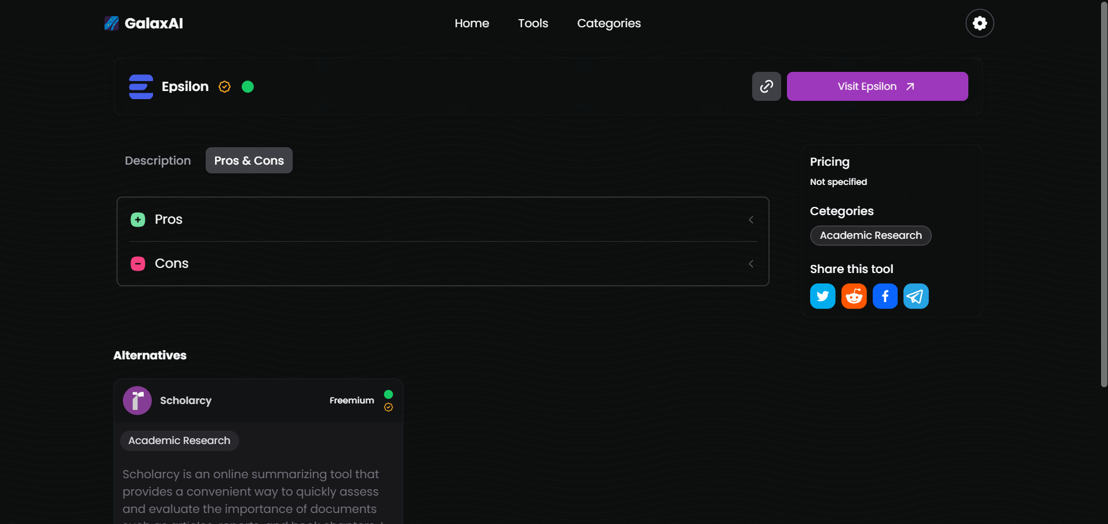Click the GalaxAI logo icon
1108x524 pixels.
pos(112,23)
